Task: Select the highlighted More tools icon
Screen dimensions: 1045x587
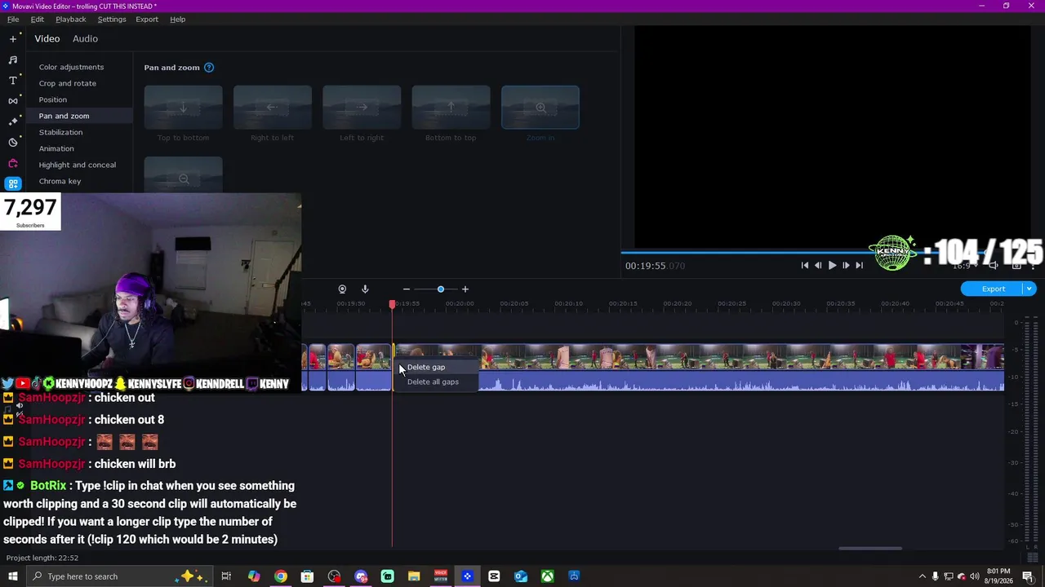Action: pyautogui.click(x=13, y=183)
